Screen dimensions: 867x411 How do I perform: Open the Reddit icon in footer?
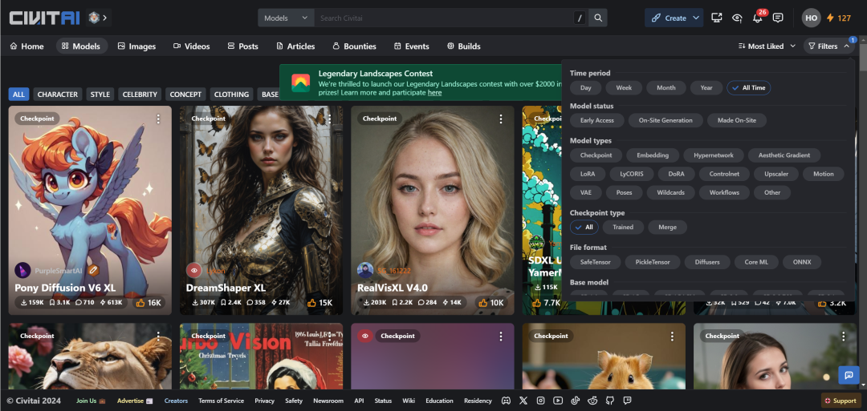click(x=592, y=401)
